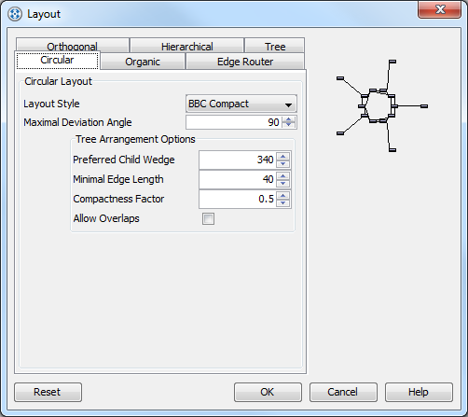Open the Tree layout tab
Screen dimensions: 468x417
tap(275, 46)
